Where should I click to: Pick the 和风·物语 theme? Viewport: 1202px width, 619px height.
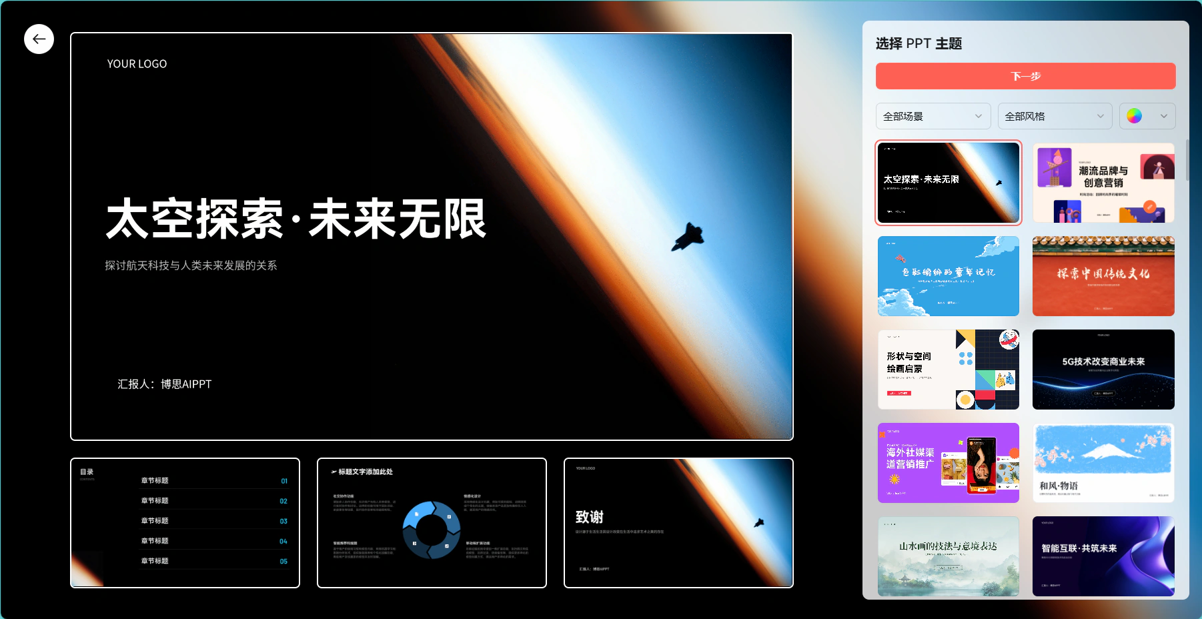1103,463
